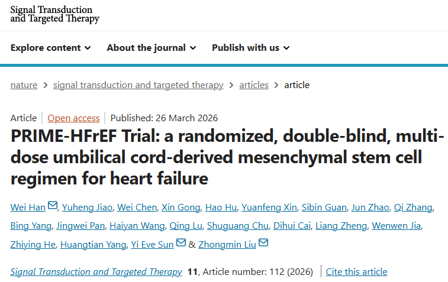Open the Cite this article link
Viewport: 448px width, 282px height.
tap(356, 272)
